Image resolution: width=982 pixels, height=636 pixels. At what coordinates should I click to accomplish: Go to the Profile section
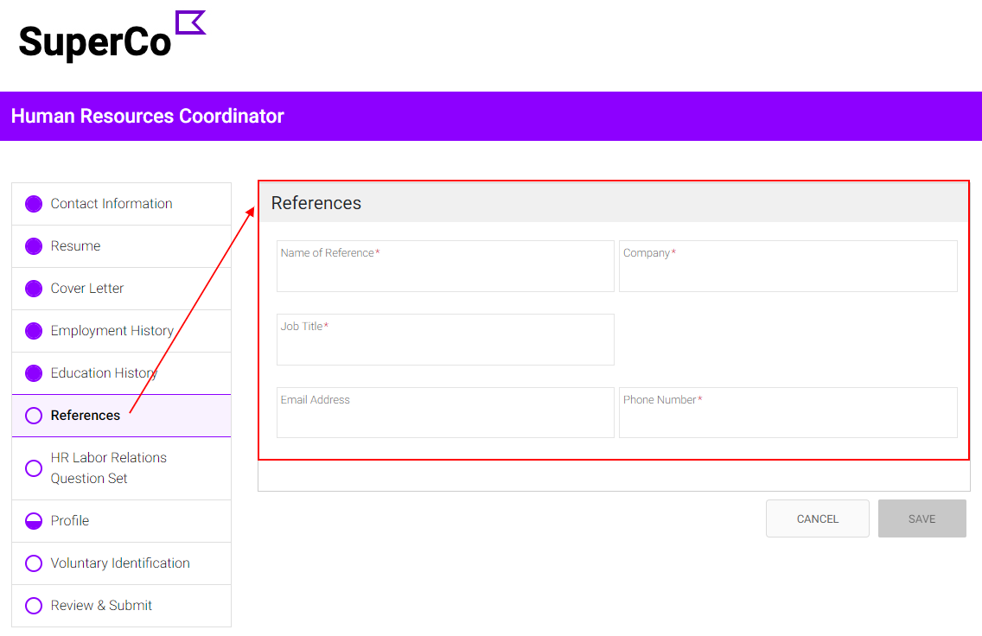click(122, 521)
